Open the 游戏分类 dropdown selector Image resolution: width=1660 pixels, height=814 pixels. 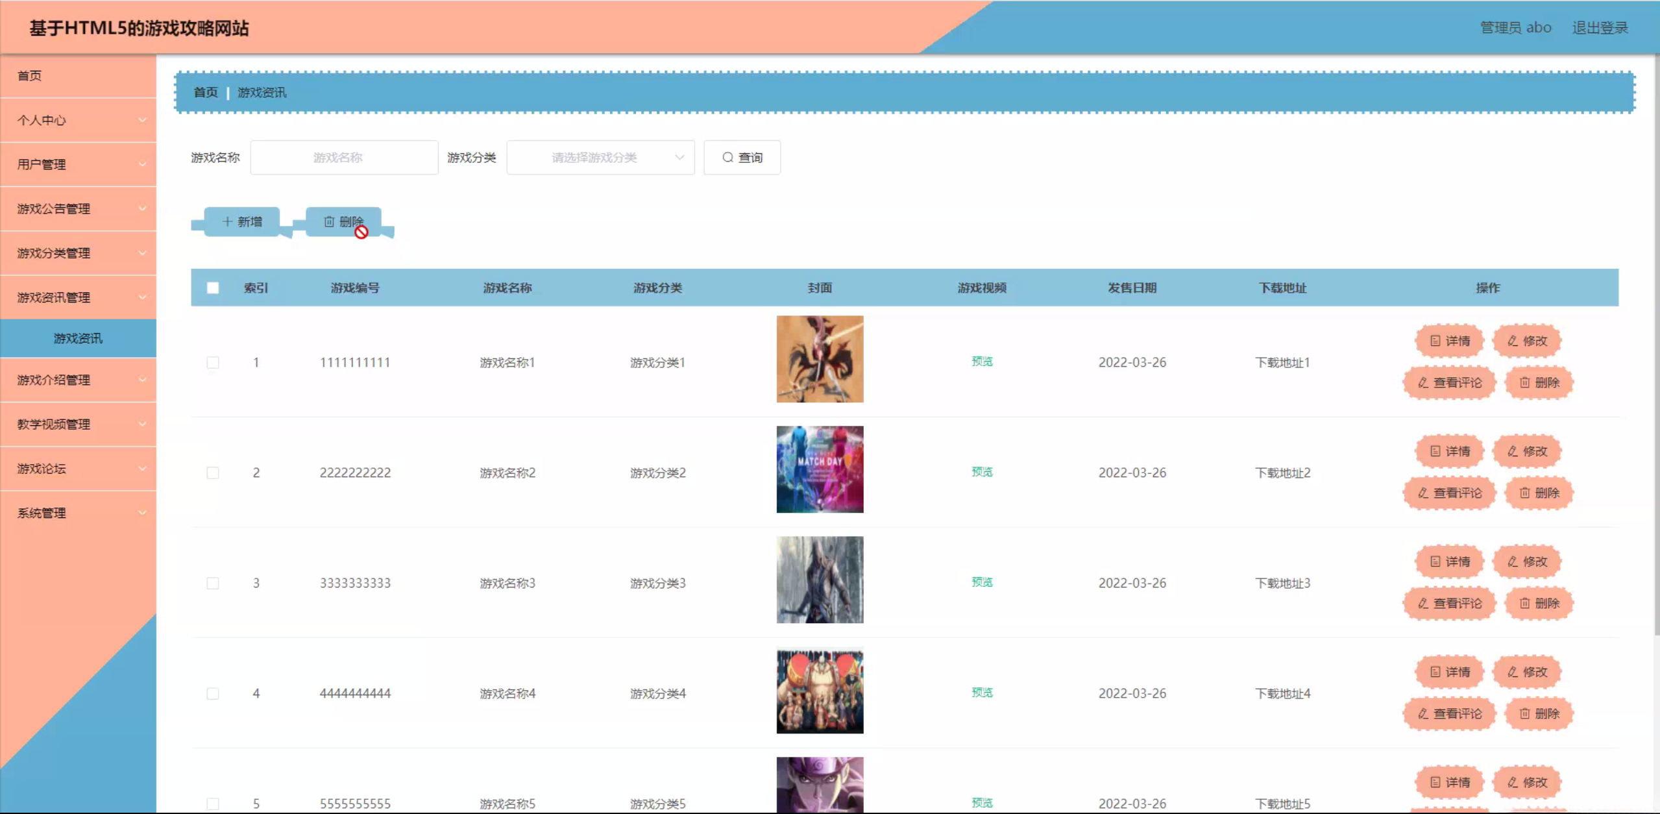(600, 157)
